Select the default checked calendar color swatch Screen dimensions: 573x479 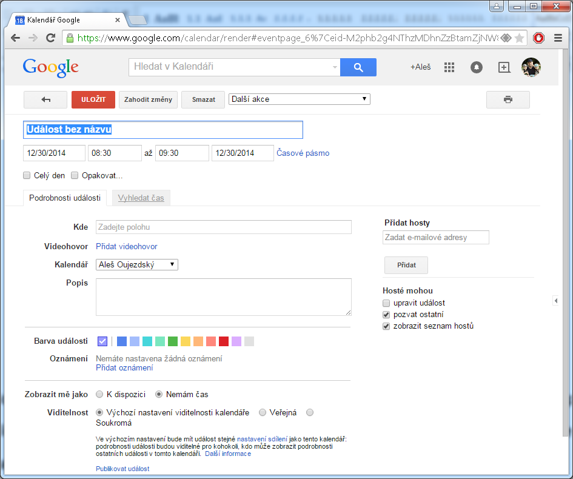(x=102, y=341)
